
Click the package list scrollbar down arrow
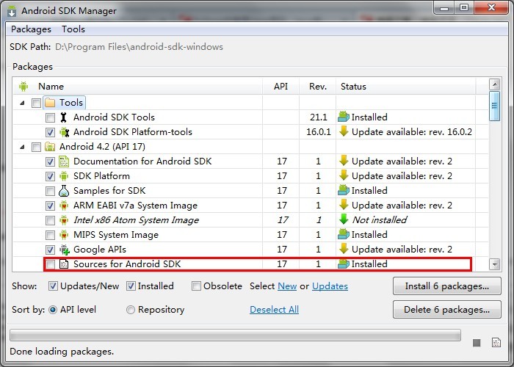point(494,264)
